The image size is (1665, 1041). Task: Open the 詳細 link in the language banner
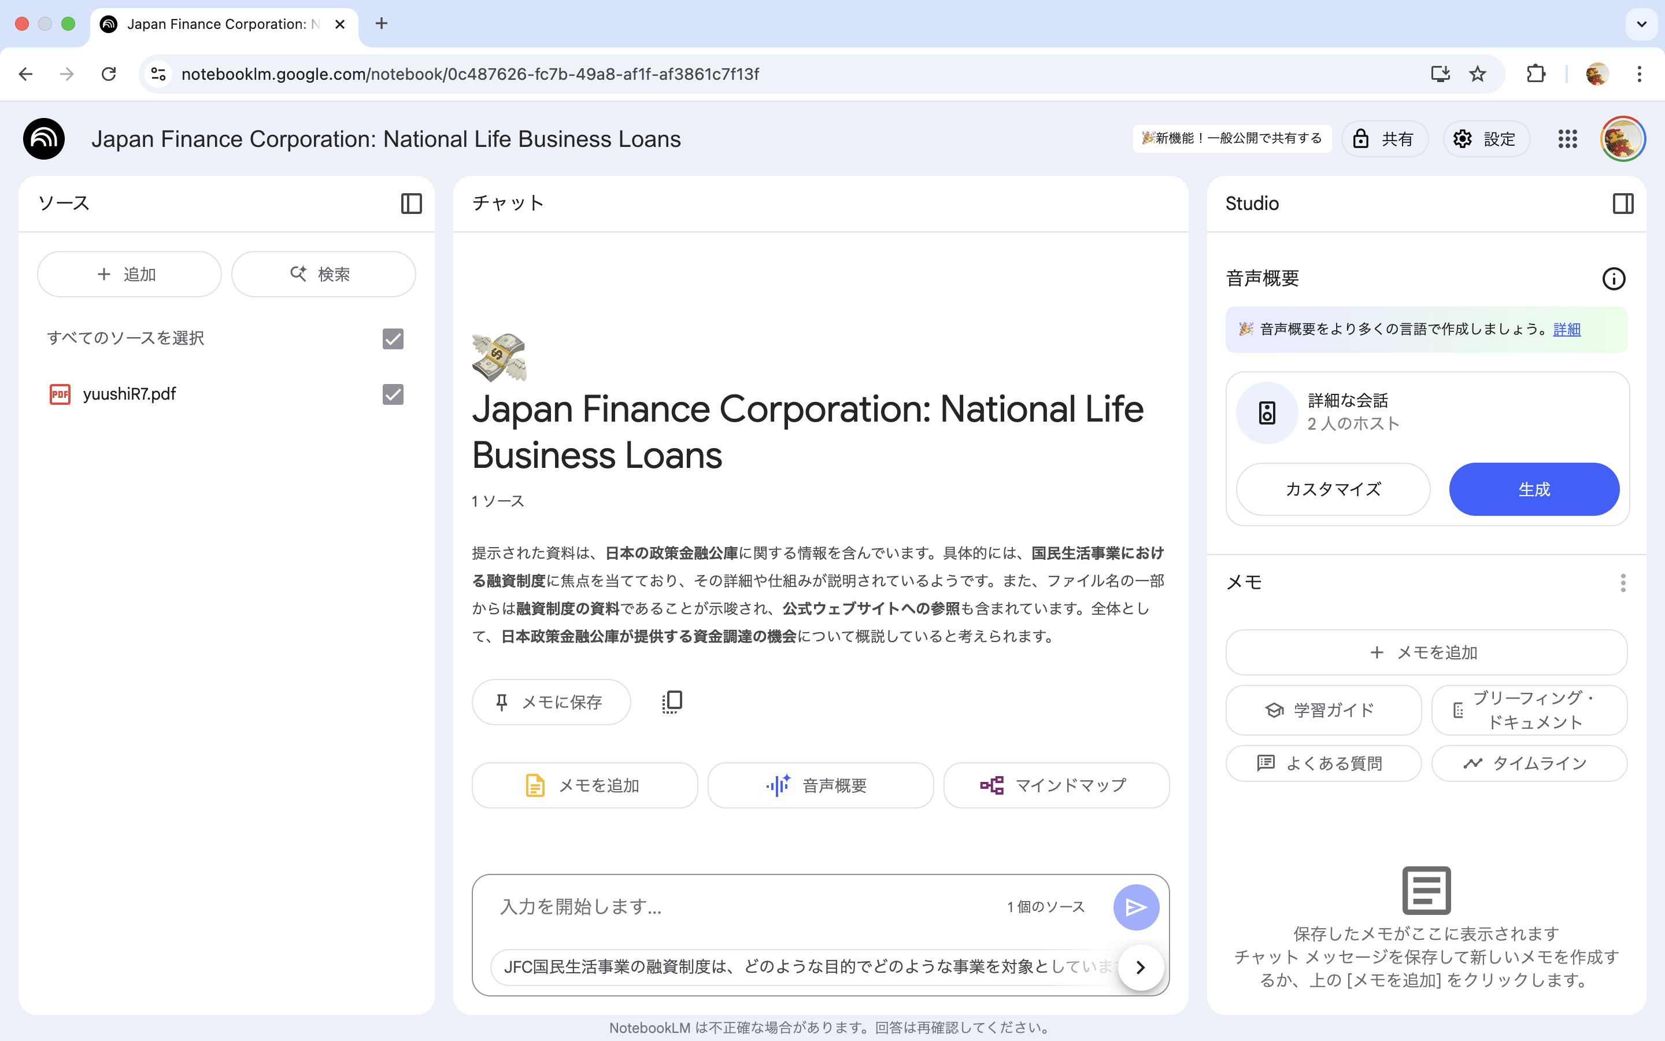pos(1567,329)
